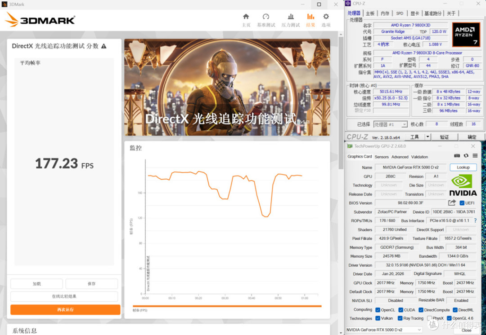Viewport: 486px width, 335px height.
Task: Switch to CPU-Z 关于 tab
Action: (x=451, y=13)
